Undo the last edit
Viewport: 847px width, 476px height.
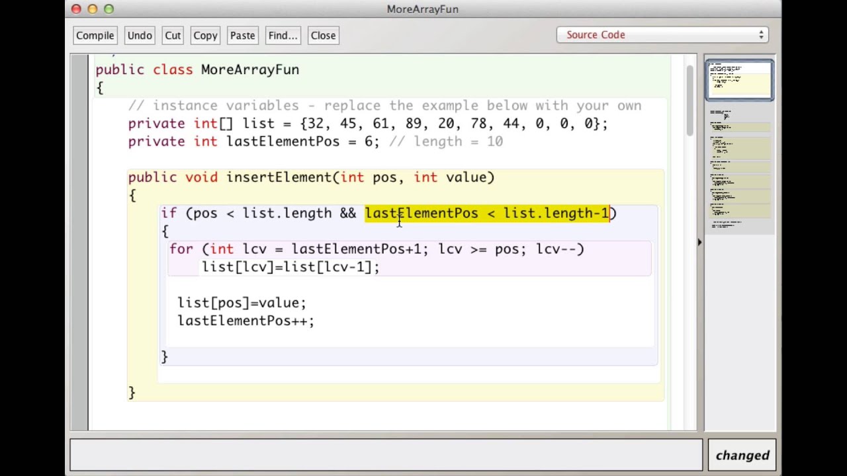[x=140, y=35]
